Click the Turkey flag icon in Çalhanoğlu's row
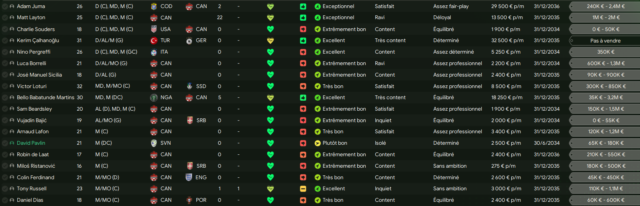640x206 pixels. pyautogui.click(x=154, y=41)
